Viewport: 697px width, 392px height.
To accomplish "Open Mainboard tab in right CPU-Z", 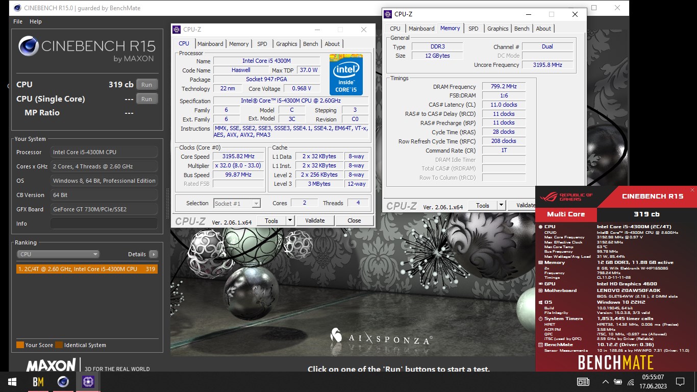I will point(421,29).
